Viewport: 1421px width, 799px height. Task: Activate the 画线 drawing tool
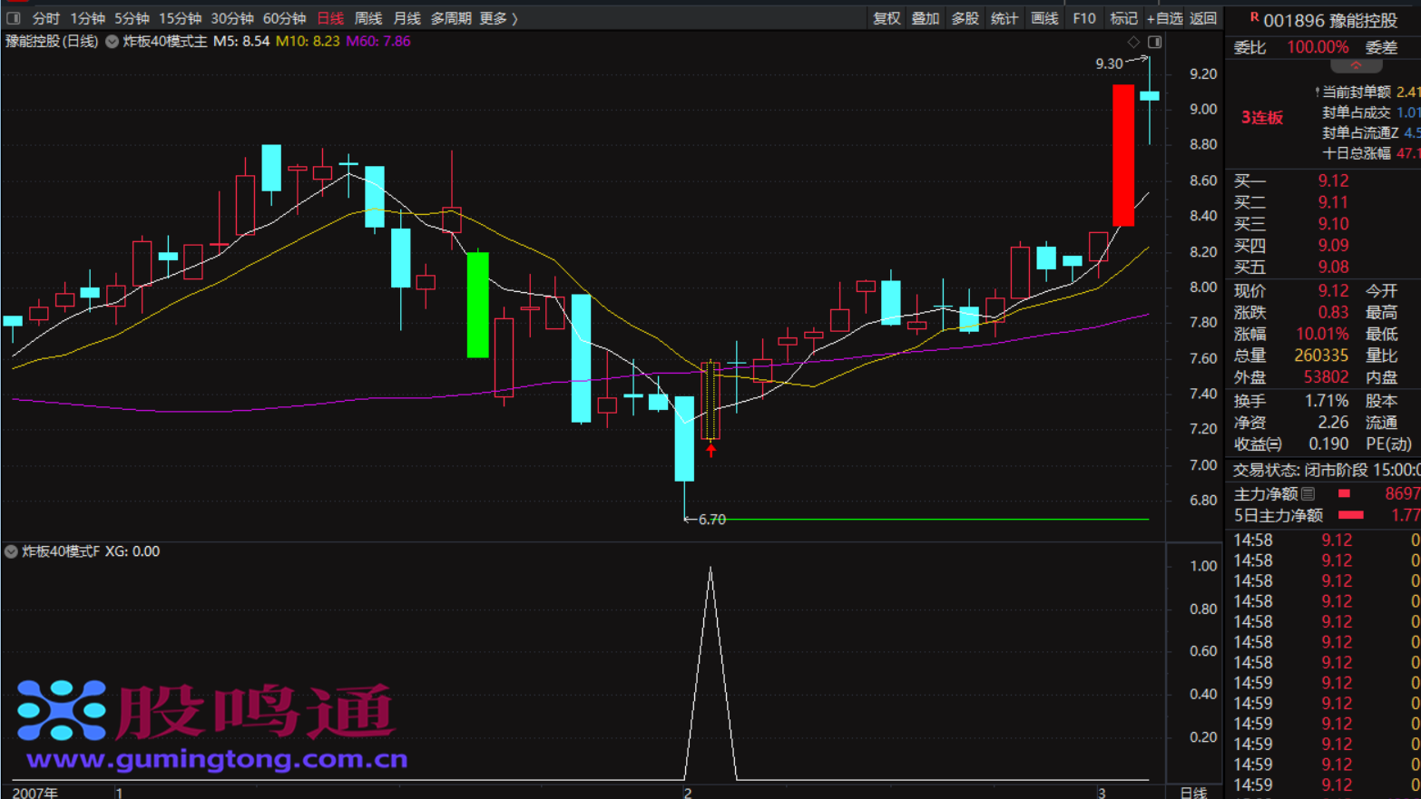(x=1044, y=18)
